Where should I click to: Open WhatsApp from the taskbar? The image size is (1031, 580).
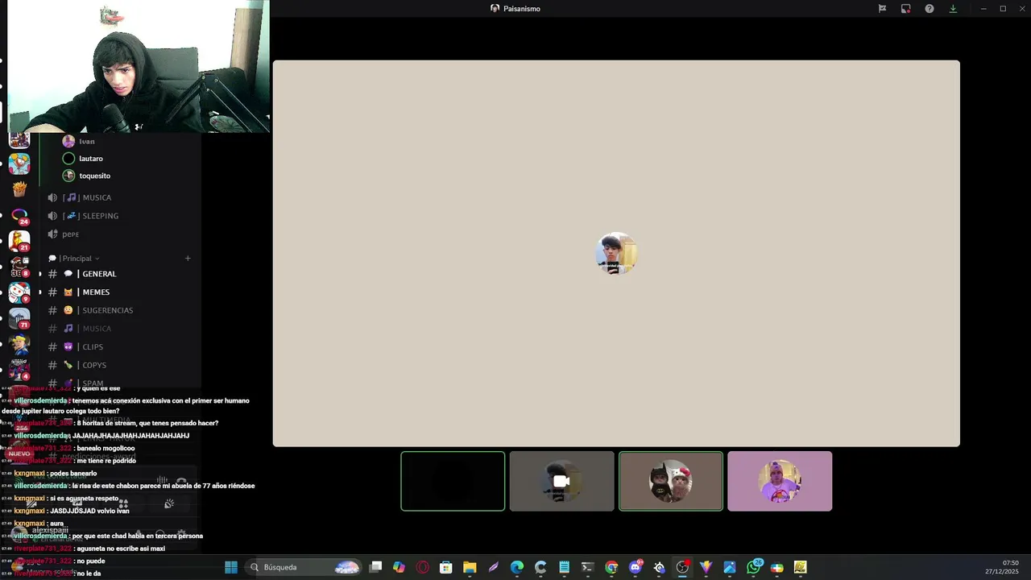[754, 567]
